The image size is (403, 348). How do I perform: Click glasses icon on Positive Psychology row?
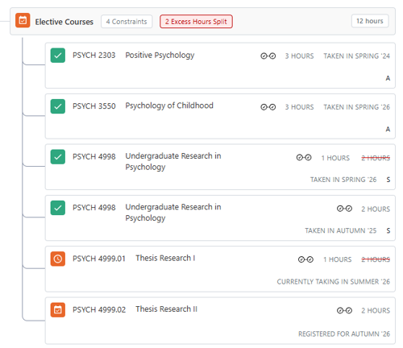pyautogui.click(x=268, y=56)
